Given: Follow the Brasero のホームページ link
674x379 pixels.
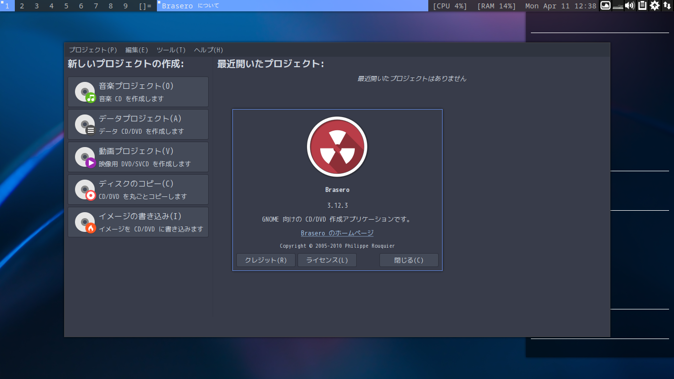Looking at the screenshot, I should [337, 233].
